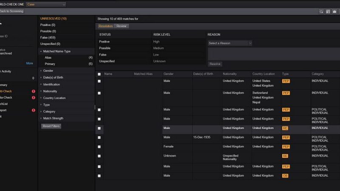Click the red alert icon beside Media-Check
Image resolution: width=340 pixels, height=191 pixels.
[x=34, y=98]
